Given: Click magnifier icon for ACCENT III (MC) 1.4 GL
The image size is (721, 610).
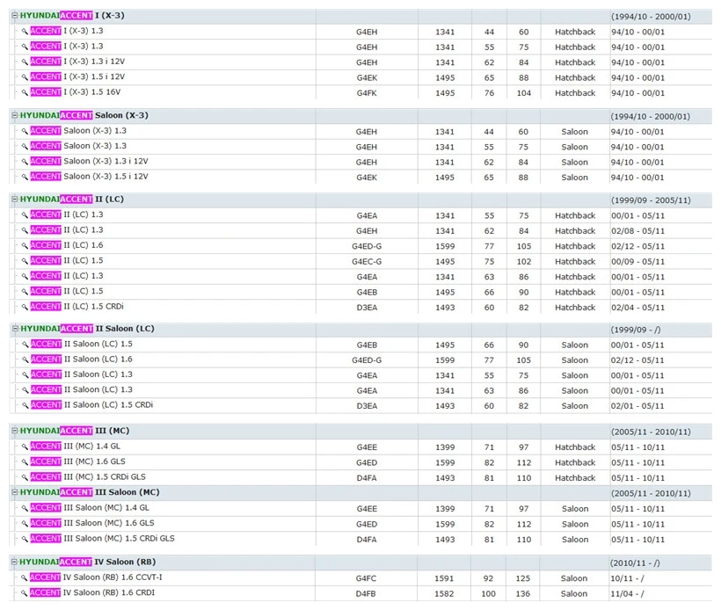Looking at the screenshot, I should pyautogui.click(x=25, y=447).
